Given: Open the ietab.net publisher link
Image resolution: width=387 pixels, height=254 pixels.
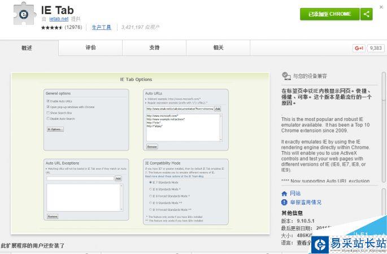Looking at the screenshot, I should point(59,19).
